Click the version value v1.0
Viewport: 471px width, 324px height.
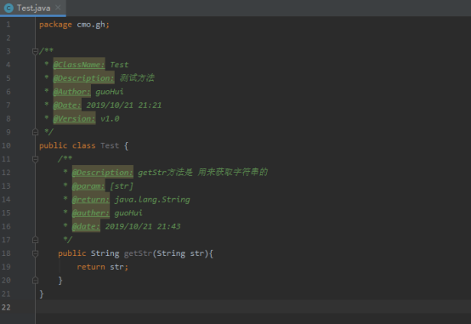click(x=110, y=119)
